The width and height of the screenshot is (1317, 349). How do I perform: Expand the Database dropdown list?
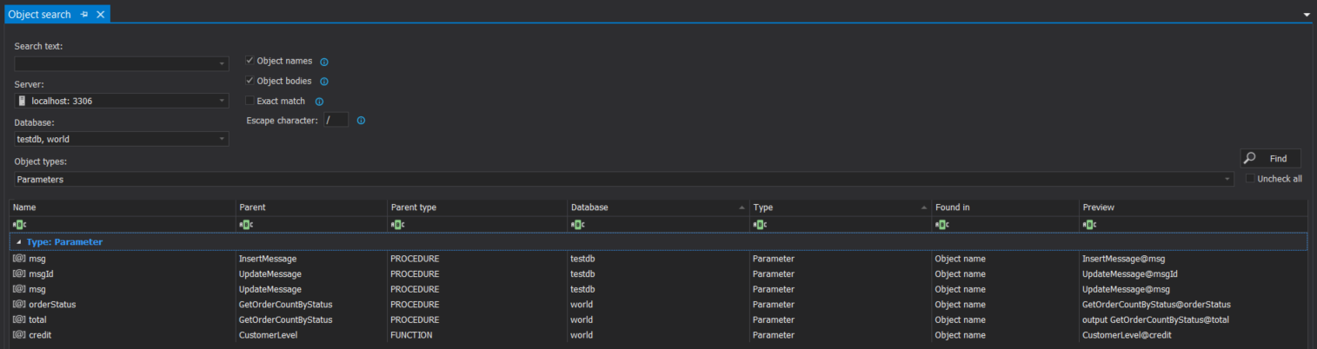click(x=222, y=139)
